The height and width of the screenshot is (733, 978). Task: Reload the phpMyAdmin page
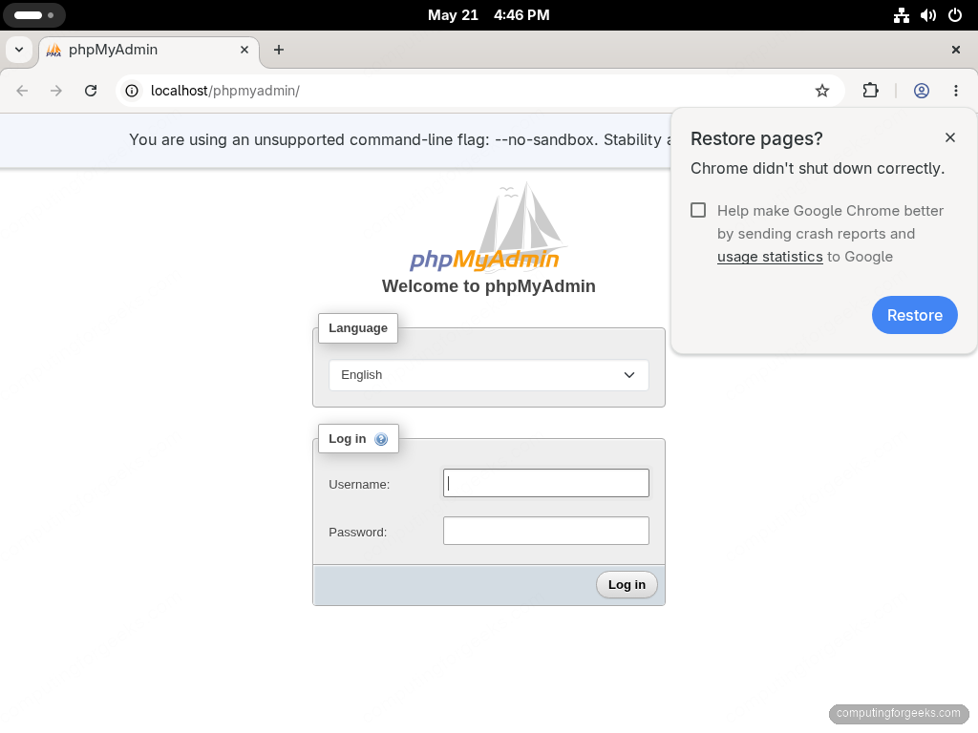click(91, 91)
